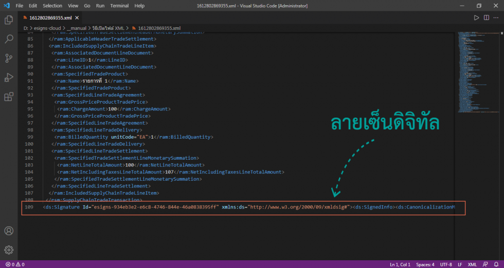Click line number 109 in gutter

click(x=29, y=207)
